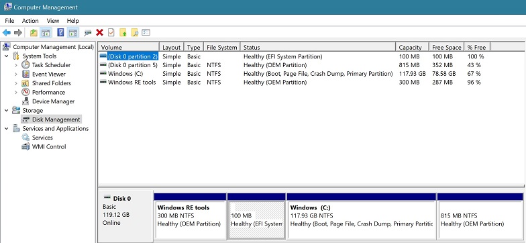Sort by the Free Space column header

click(x=447, y=47)
